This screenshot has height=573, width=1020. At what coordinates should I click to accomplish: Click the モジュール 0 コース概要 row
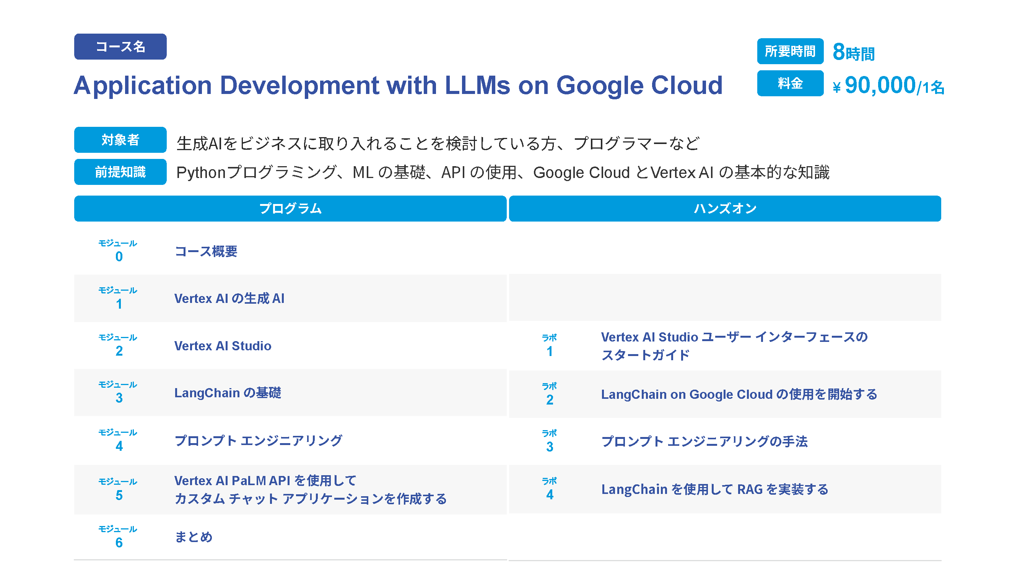pos(206,251)
